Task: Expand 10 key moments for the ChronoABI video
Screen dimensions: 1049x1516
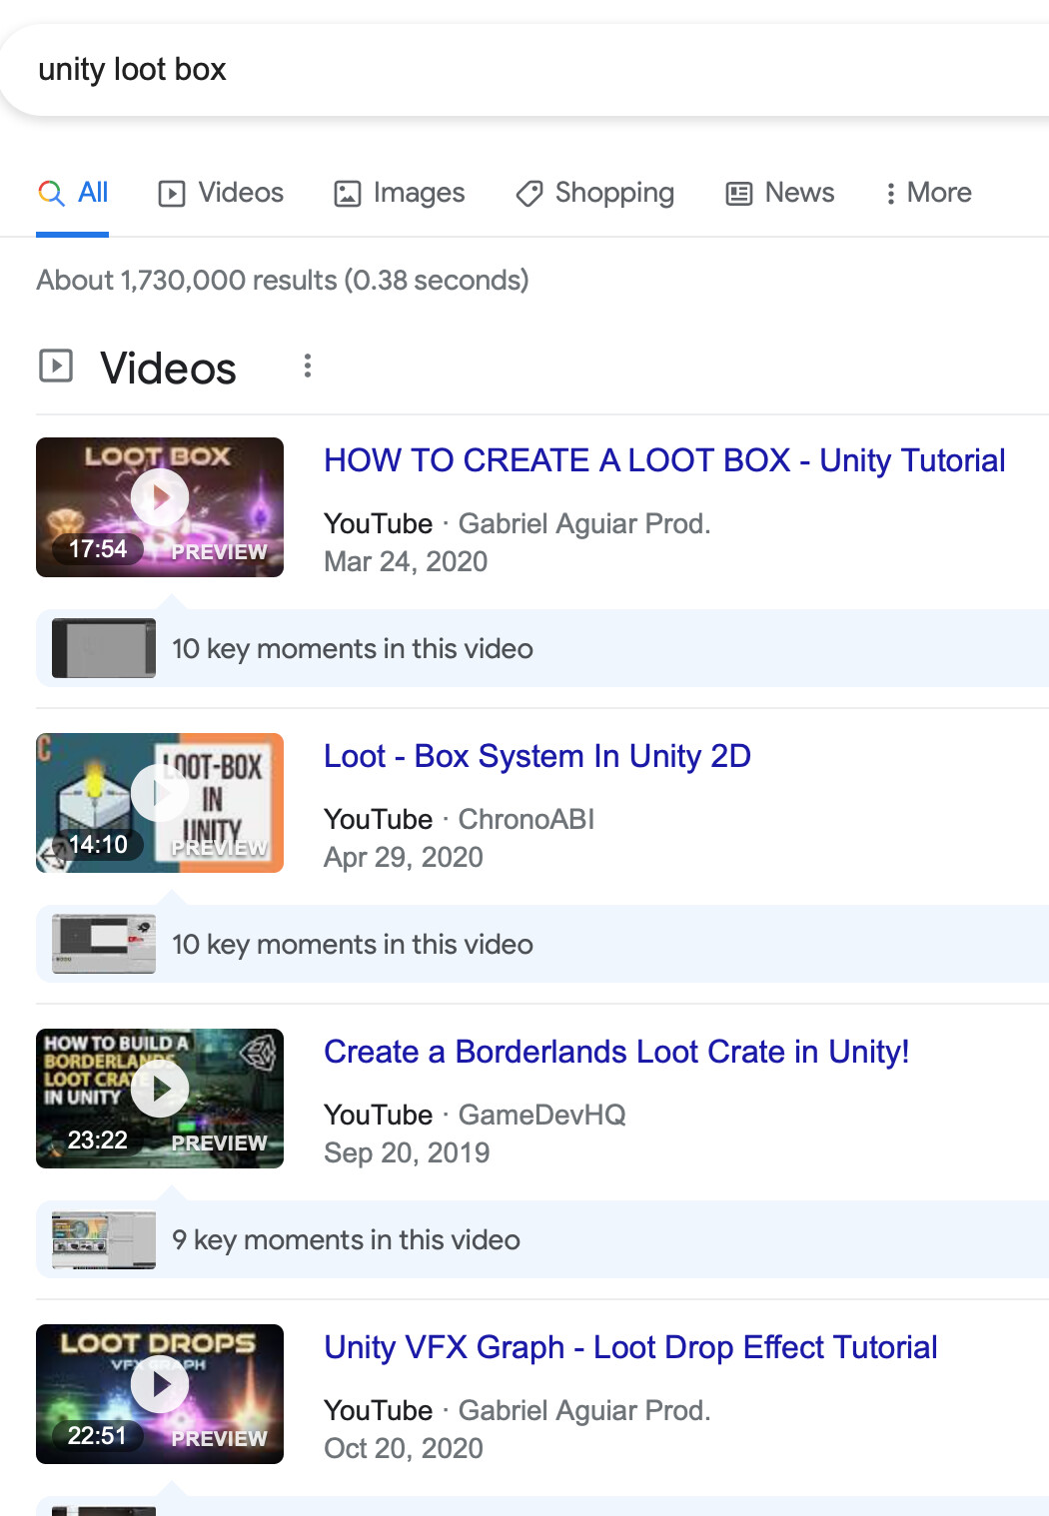Action: click(x=352, y=944)
